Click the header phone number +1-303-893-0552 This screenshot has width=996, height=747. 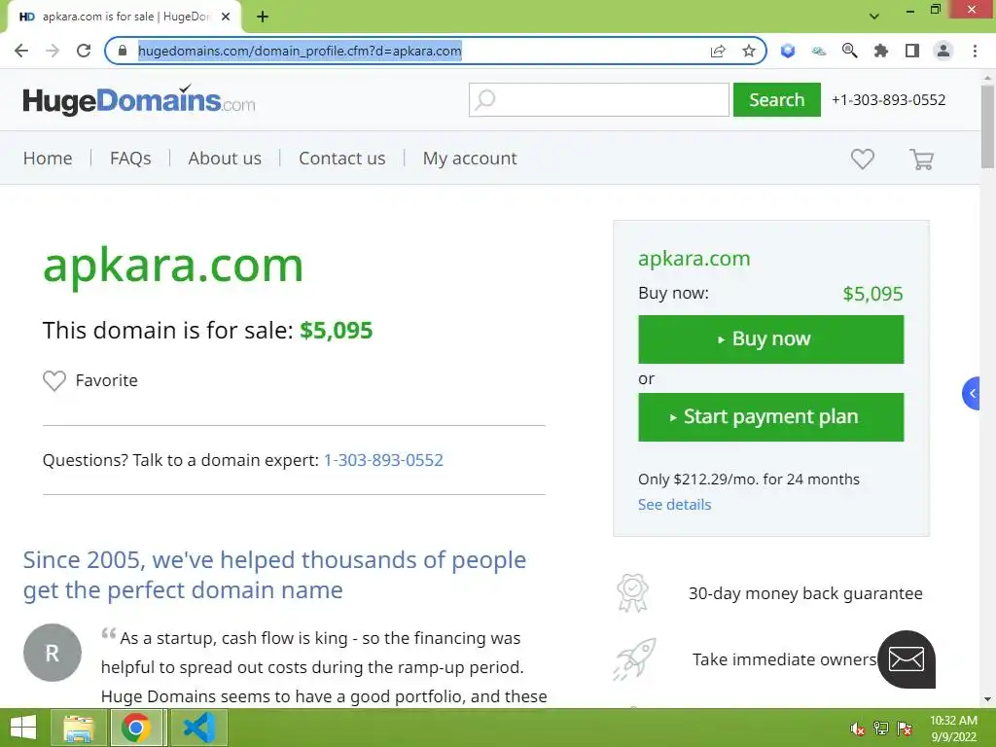pyautogui.click(x=889, y=100)
